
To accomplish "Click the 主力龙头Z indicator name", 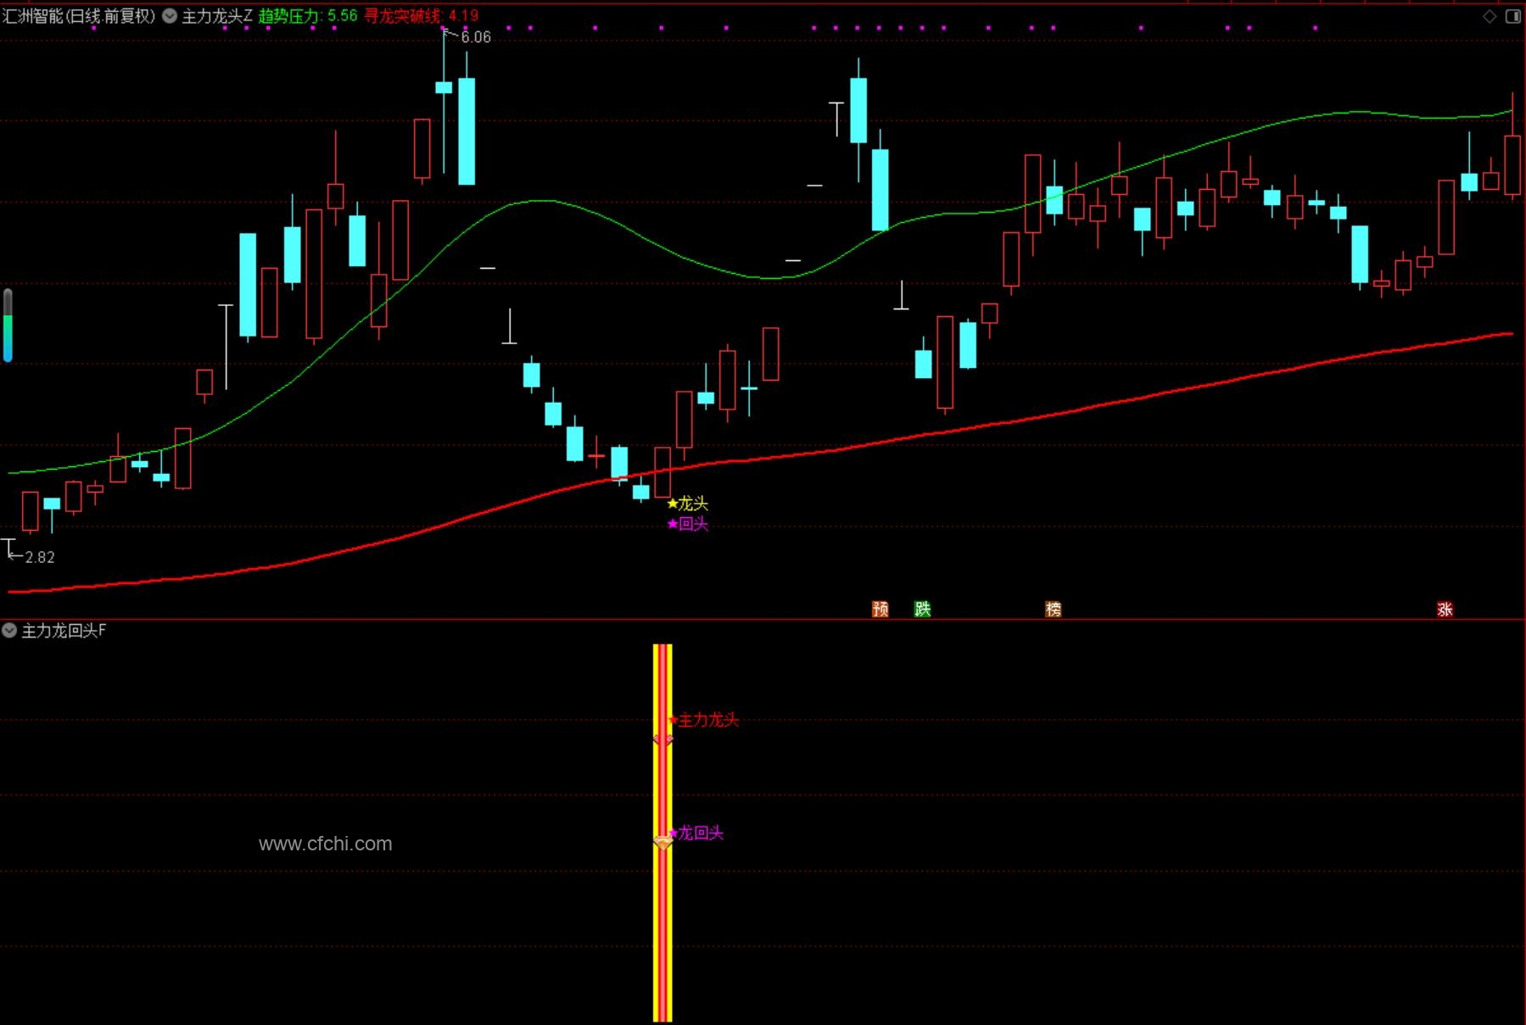I will [x=217, y=15].
